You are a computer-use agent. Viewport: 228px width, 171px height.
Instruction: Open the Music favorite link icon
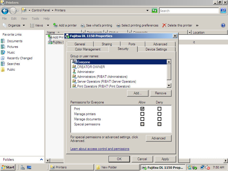(3, 52)
